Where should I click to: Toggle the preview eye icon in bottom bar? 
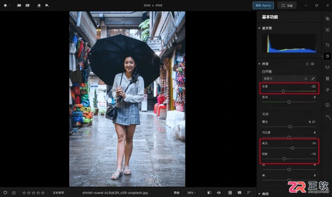coord(219,193)
